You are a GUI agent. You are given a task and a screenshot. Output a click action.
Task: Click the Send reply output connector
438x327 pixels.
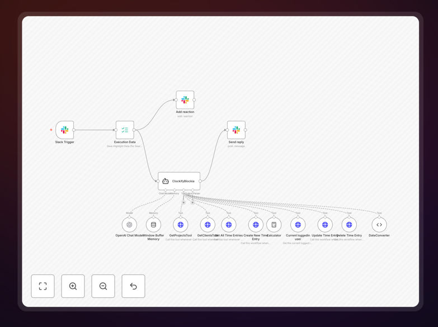(246, 130)
